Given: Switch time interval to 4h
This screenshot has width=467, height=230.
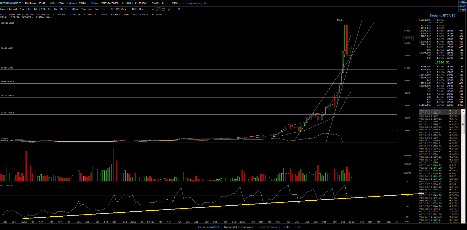Looking at the screenshot, I should pos(55,9).
